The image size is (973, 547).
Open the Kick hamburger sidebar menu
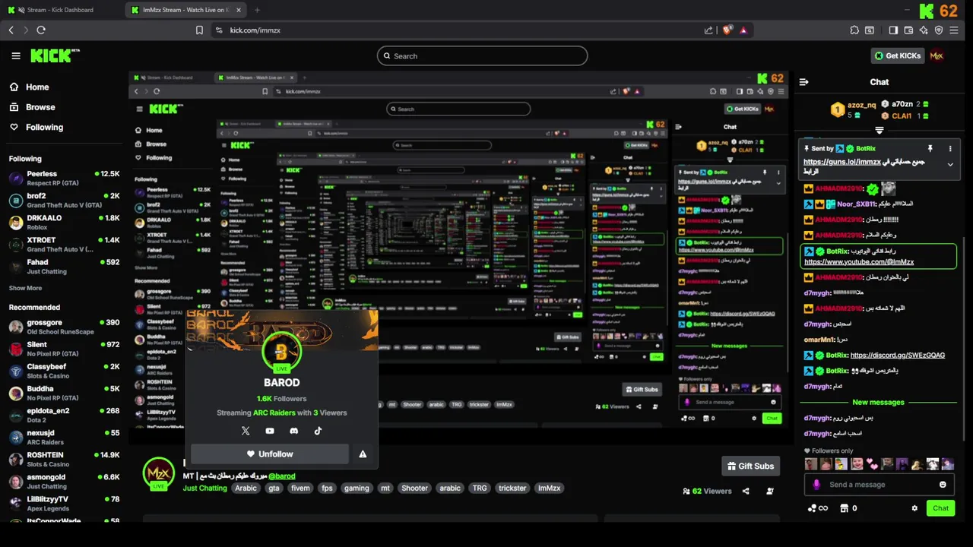[x=16, y=55]
